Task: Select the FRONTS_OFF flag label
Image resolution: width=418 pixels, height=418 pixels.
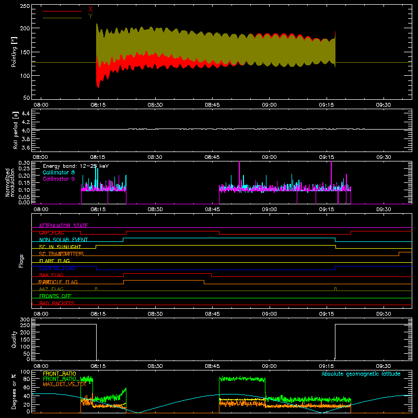Action: [55, 296]
